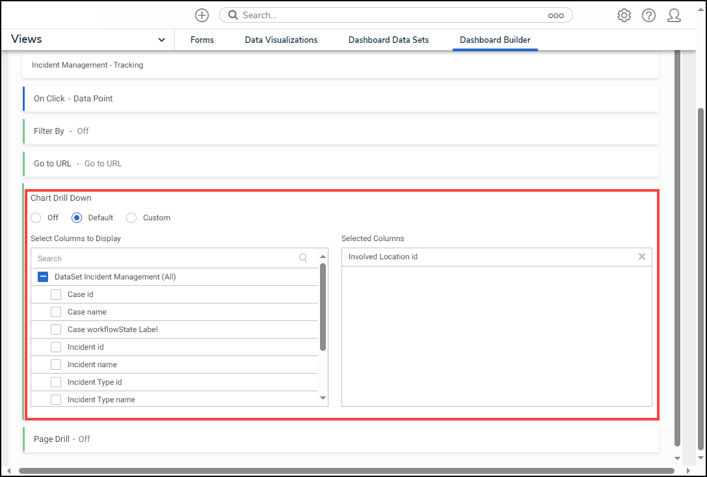Click the magnifier icon in top search
This screenshot has width=707, height=477.
233,15
